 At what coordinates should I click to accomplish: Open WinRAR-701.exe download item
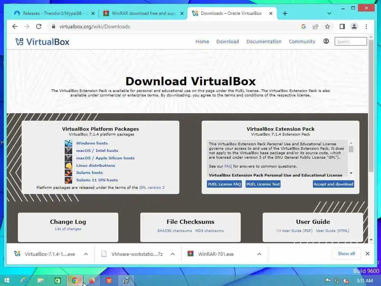tap(211, 254)
